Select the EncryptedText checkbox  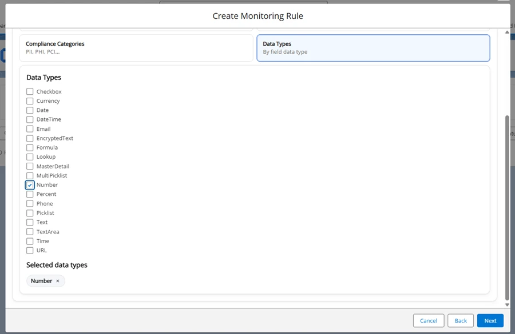click(x=29, y=138)
